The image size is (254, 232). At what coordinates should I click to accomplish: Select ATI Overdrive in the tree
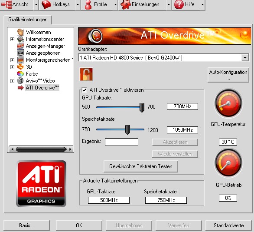pyautogui.click(x=42, y=88)
